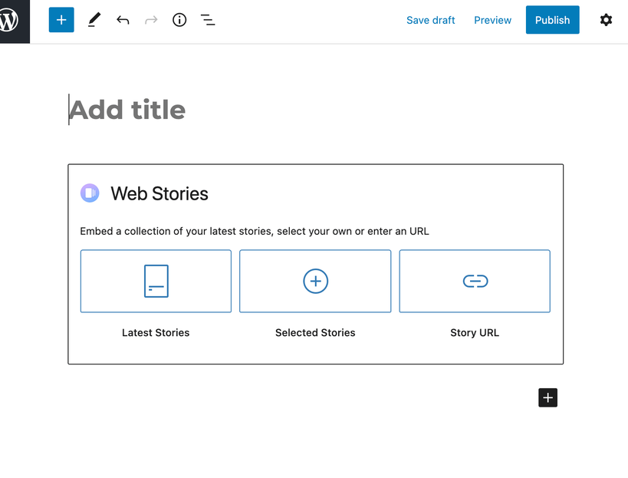Add a block using black plus button
The height and width of the screenshot is (478, 628).
point(548,397)
